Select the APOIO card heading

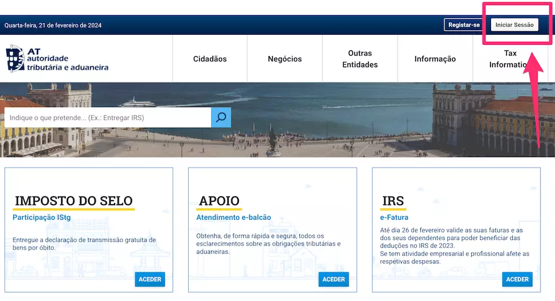tap(219, 201)
